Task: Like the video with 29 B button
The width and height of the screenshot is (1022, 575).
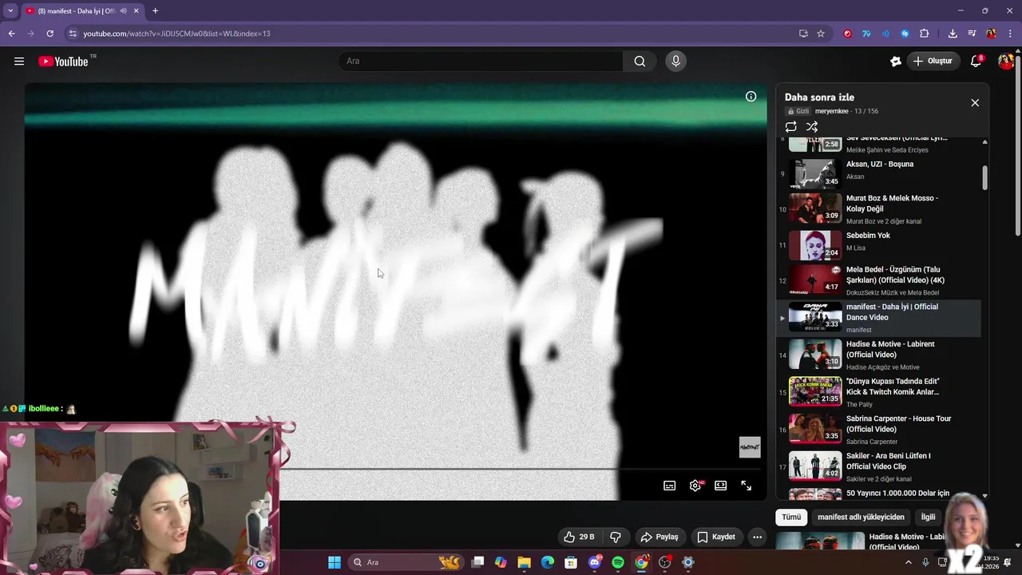Action: [578, 537]
